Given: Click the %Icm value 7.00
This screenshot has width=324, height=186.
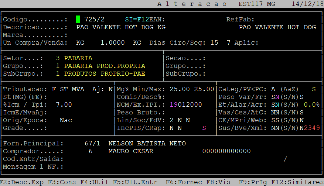Looking at the screenshot, I should tap(64, 105).
